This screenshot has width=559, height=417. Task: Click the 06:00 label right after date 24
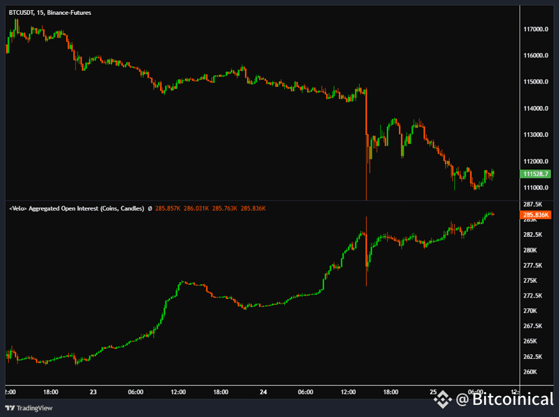pyautogui.click(x=306, y=392)
